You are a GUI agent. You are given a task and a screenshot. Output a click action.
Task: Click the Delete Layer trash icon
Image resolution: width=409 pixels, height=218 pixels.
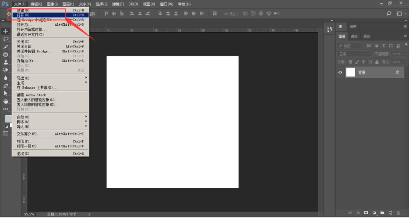[x=398, y=213]
